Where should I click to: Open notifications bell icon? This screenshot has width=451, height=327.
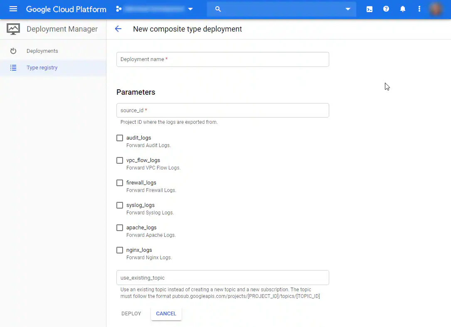pos(403,9)
